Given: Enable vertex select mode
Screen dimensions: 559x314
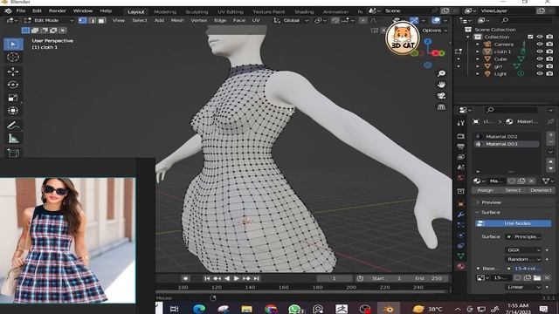Looking at the screenshot, I should click(x=82, y=21).
